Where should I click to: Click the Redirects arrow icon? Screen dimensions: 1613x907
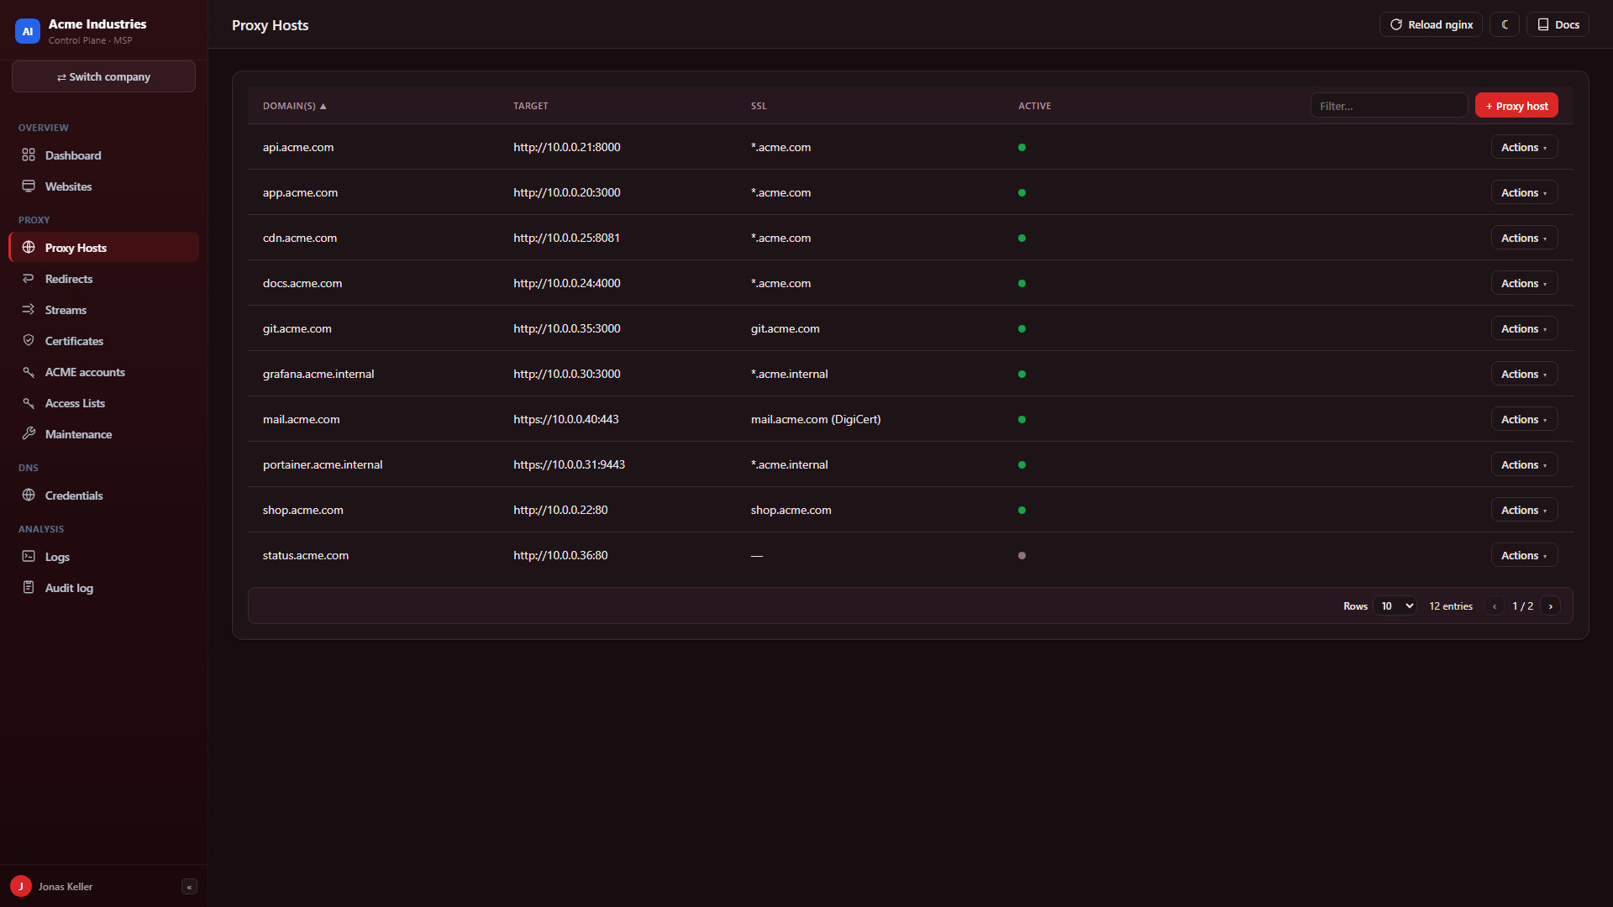(x=29, y=279)
